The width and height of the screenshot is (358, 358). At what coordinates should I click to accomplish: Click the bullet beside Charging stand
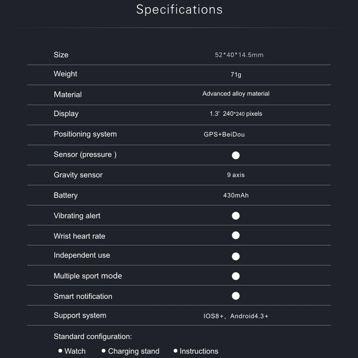[x=104, y=351]
